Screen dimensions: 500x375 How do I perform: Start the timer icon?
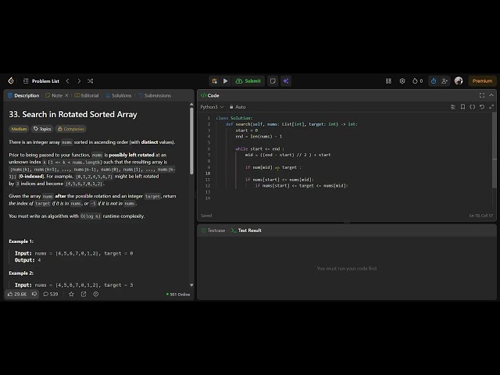(434, 81)
